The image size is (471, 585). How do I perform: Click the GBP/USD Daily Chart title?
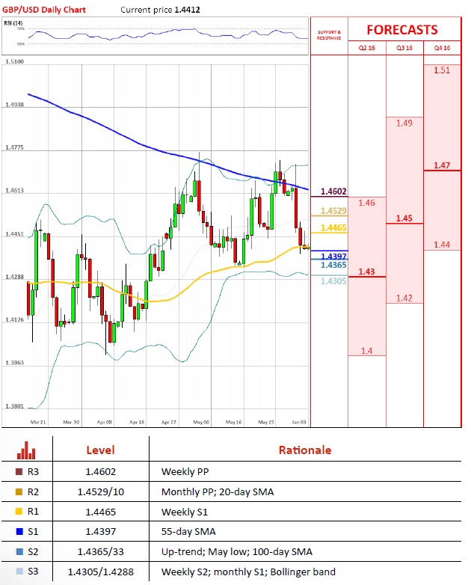(x=44, y=10)
